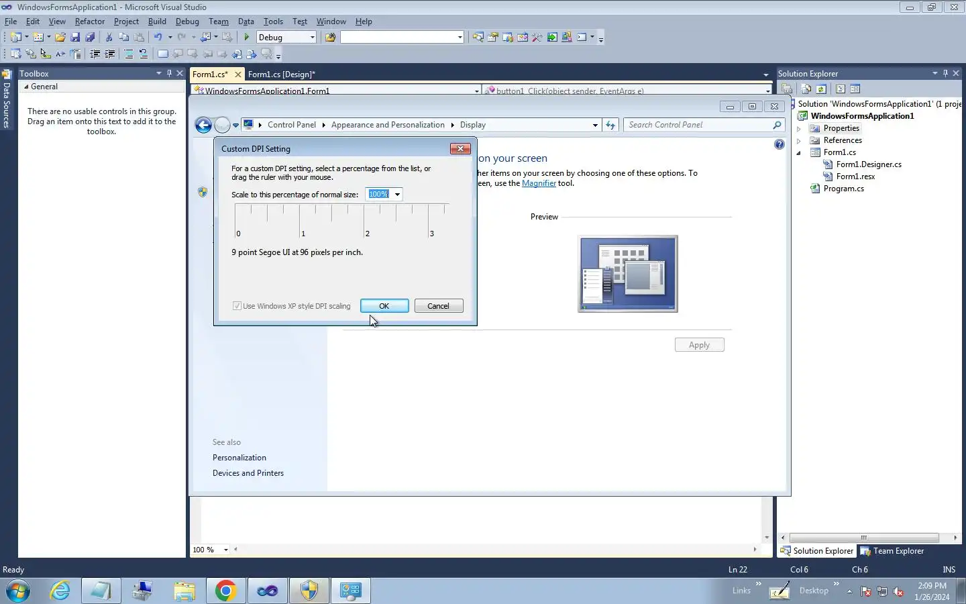
Task: Open the Toolbox icon in the standard toolbar
Action: click(x=537, y=38)
